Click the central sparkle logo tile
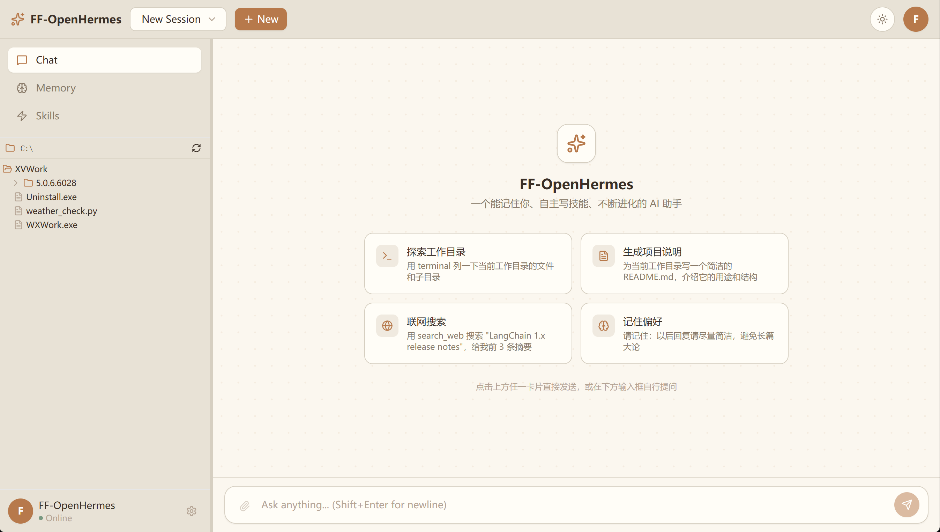 (x=576, y=143)
